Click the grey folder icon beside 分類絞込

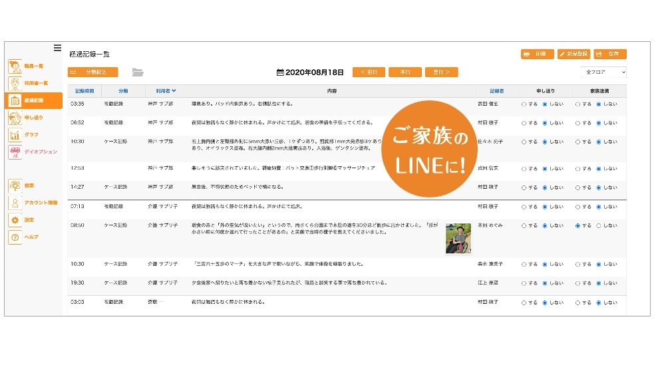(x=138, y=72)
